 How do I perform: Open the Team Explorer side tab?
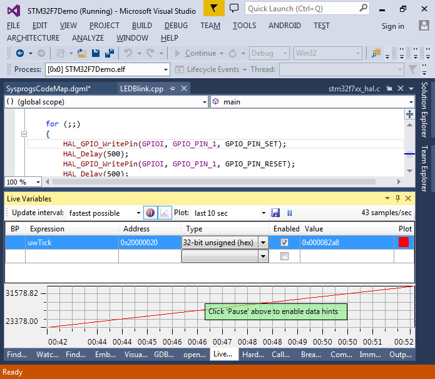[x=424, y=168]
